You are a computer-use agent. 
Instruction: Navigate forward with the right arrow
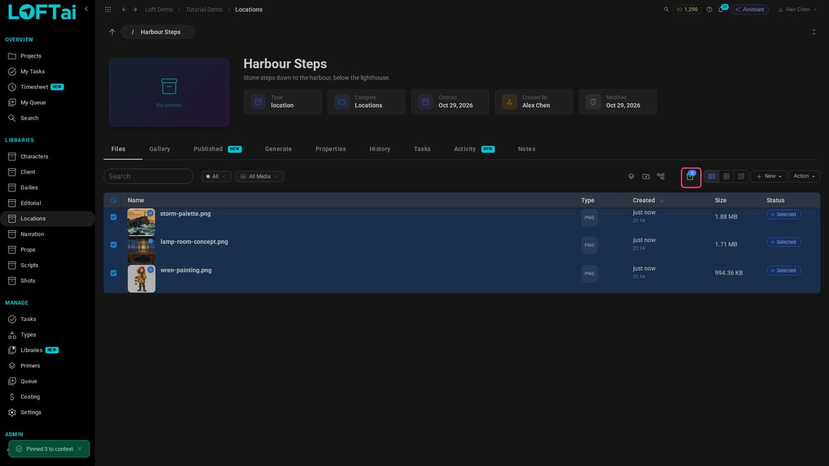[x=135, y=10]
